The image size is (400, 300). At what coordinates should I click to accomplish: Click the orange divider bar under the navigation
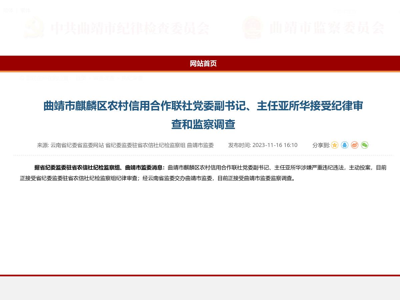pos(200,71)
